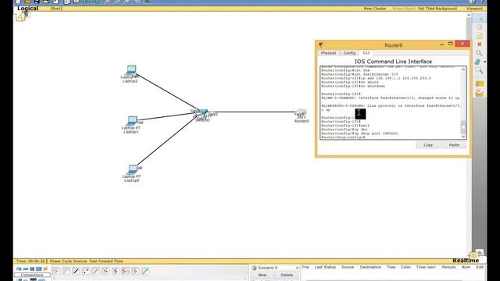The image size is (500, 281).
Task: Choose the automatic connection type
Action: pyautogui.click(x=56, y=271)
